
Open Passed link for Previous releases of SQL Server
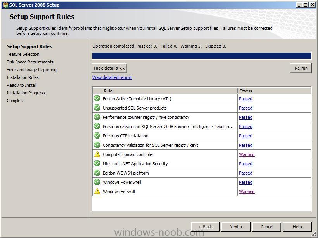[x=245, y=127]
